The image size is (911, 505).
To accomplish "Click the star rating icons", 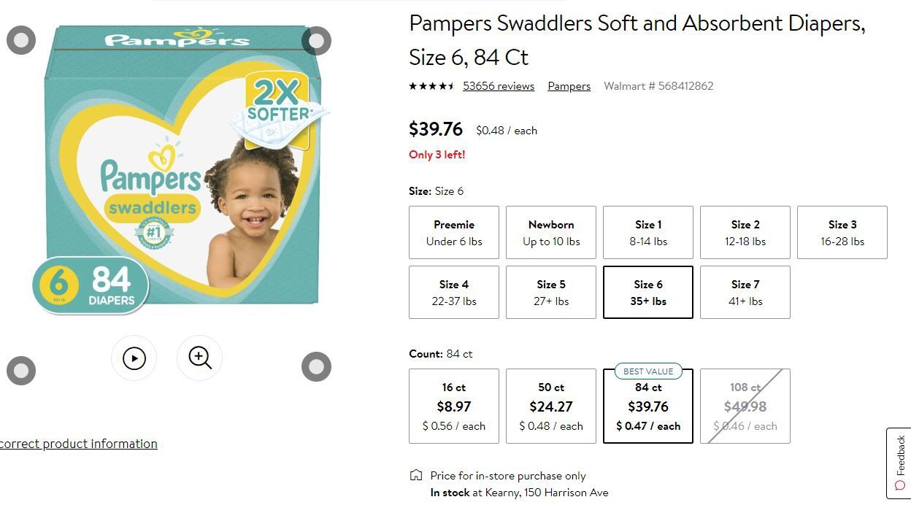I will coord(432,86).
